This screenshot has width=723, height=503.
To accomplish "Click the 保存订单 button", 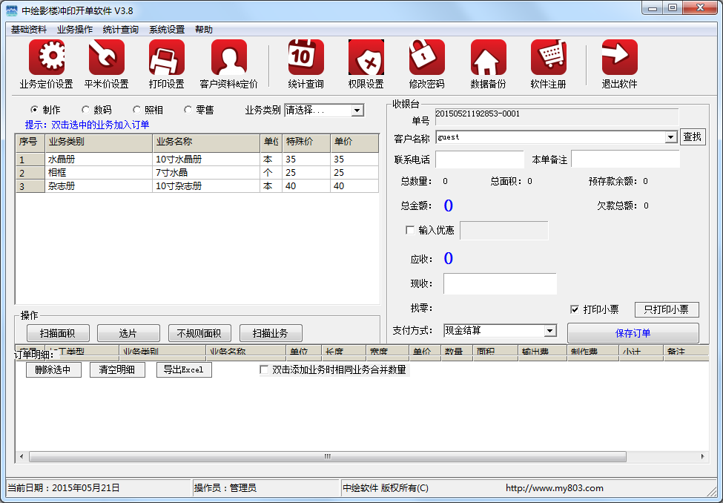I will tap(633, 333).
